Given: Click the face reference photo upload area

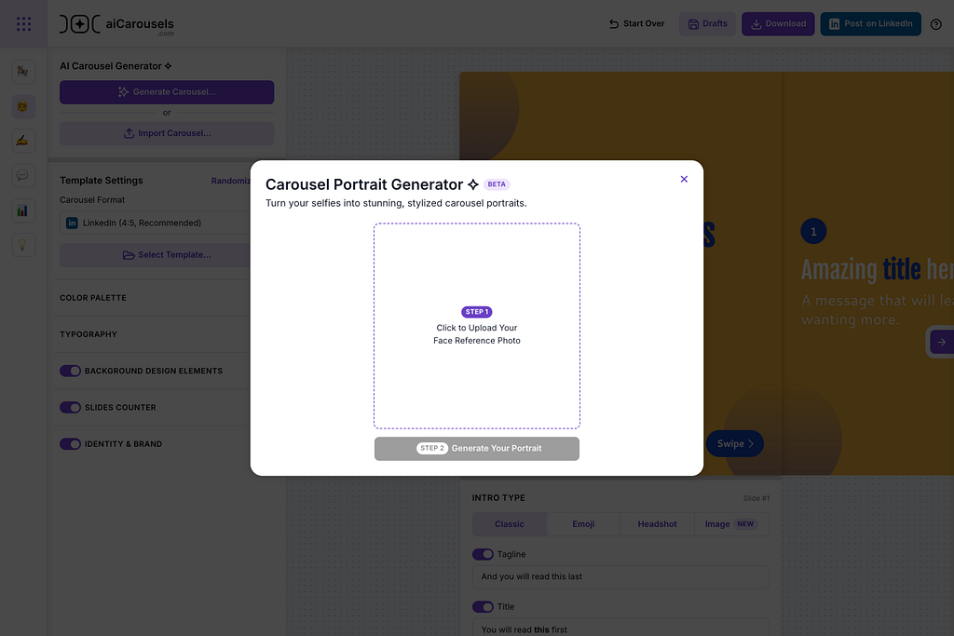Looking at the screenshot, I should coord(477,326).
